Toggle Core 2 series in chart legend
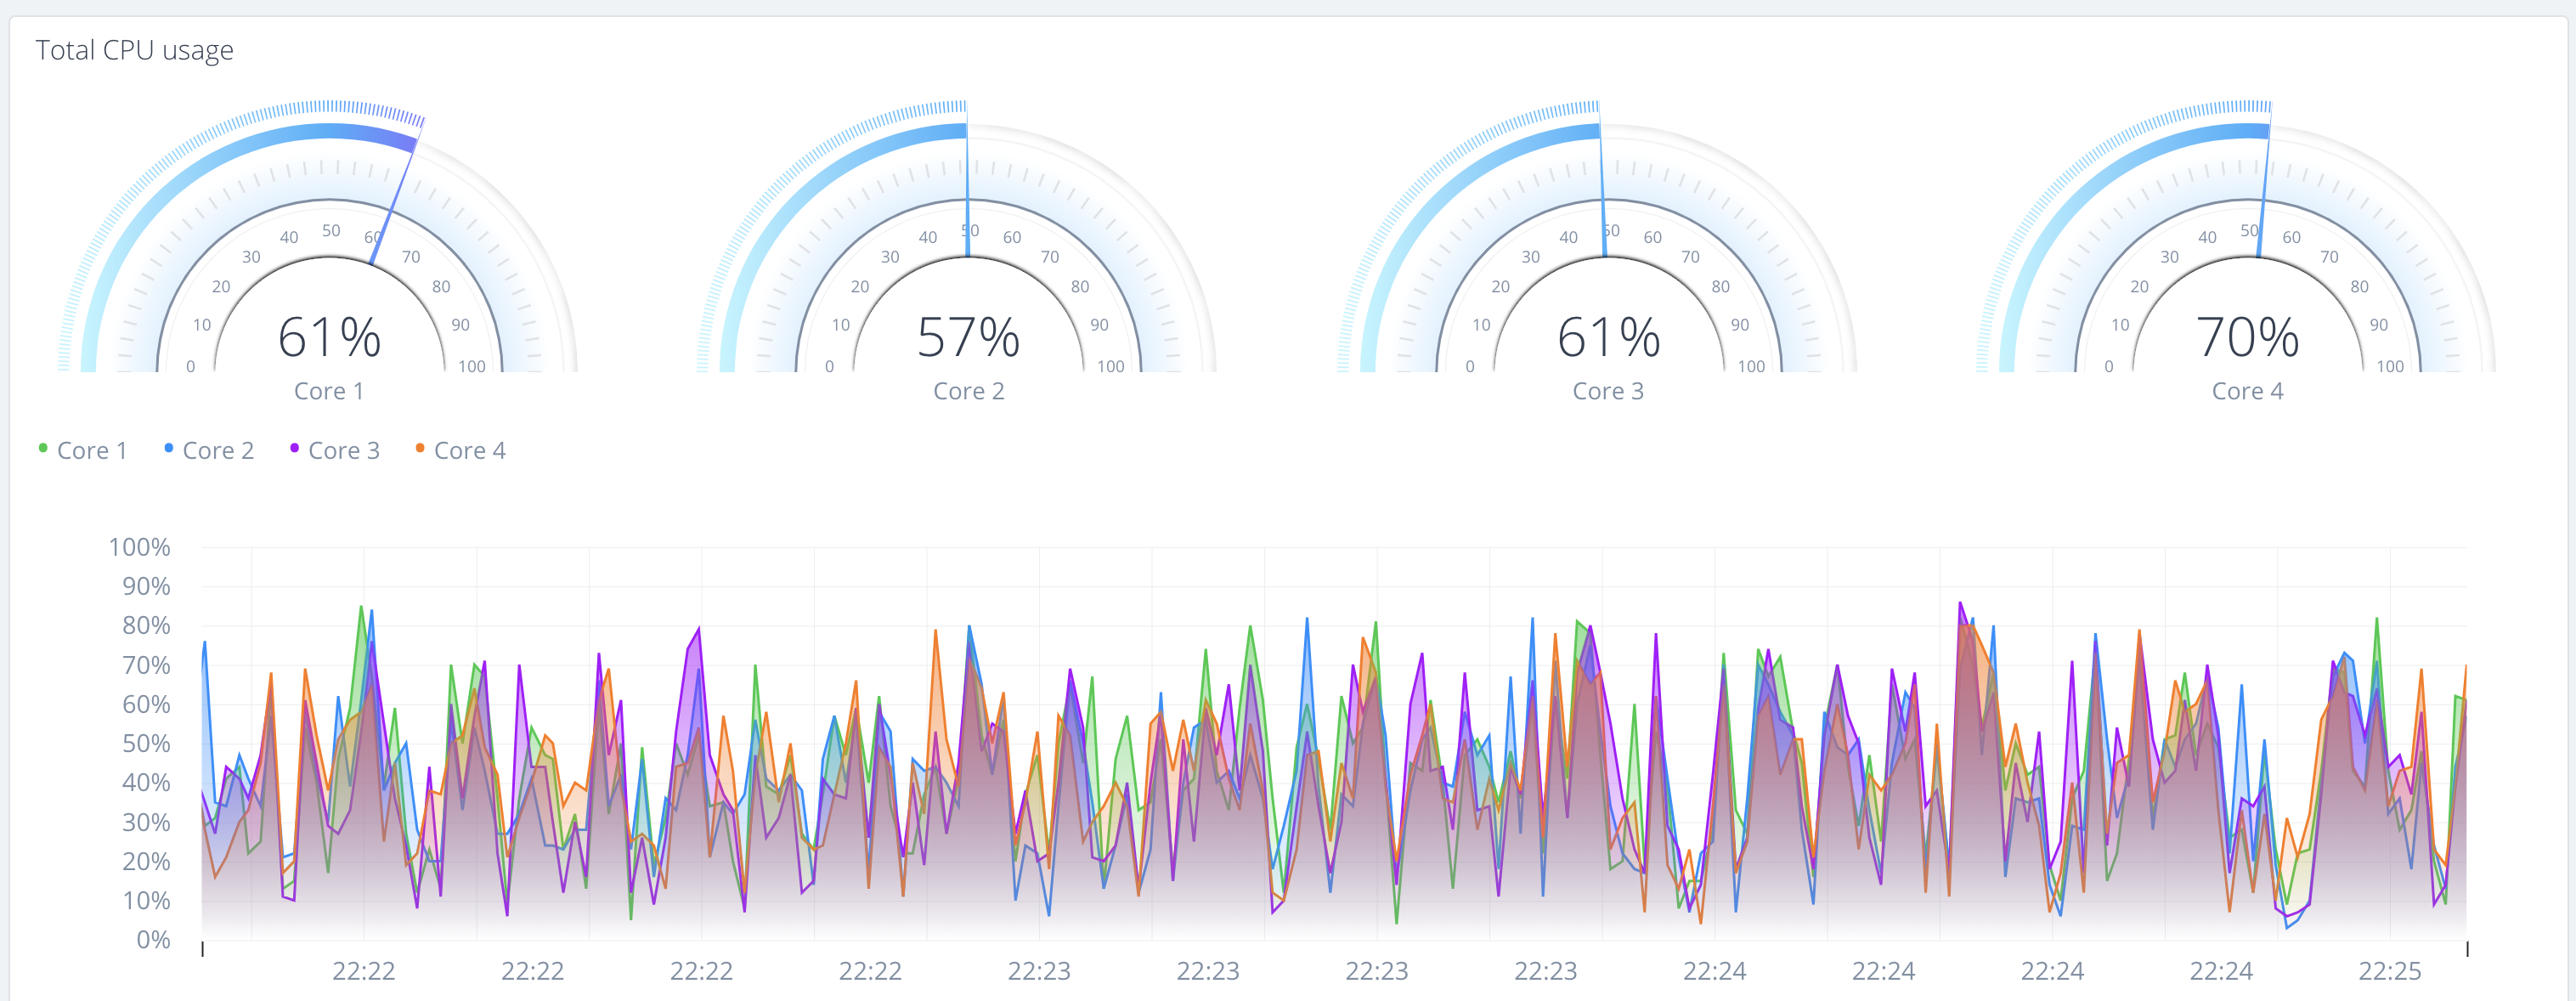This screenshot has height=1001, width=2576. click(x=209, y=450)
